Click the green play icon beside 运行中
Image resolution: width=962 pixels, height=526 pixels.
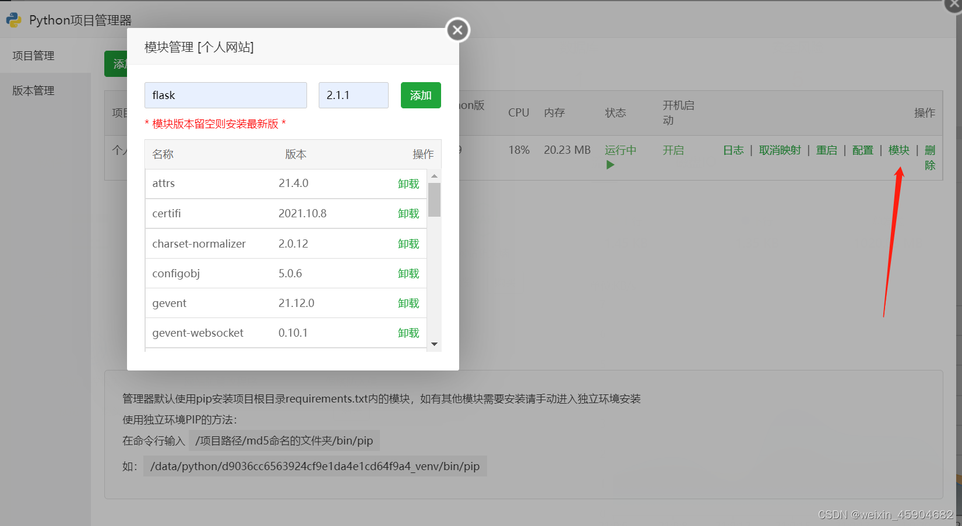click(610, 164)
